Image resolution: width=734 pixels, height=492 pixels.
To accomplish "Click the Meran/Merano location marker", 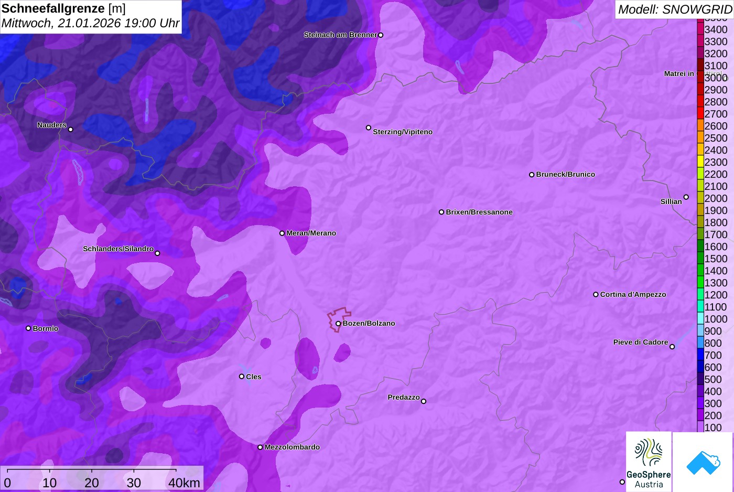I will tap(282, 233).
